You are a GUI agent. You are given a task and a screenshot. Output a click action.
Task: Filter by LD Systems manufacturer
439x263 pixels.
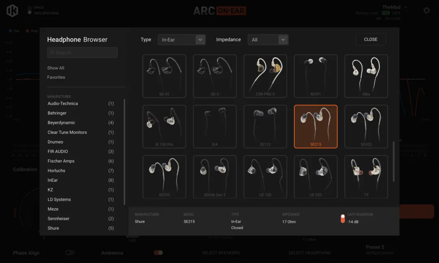click(x=80, y=199)
